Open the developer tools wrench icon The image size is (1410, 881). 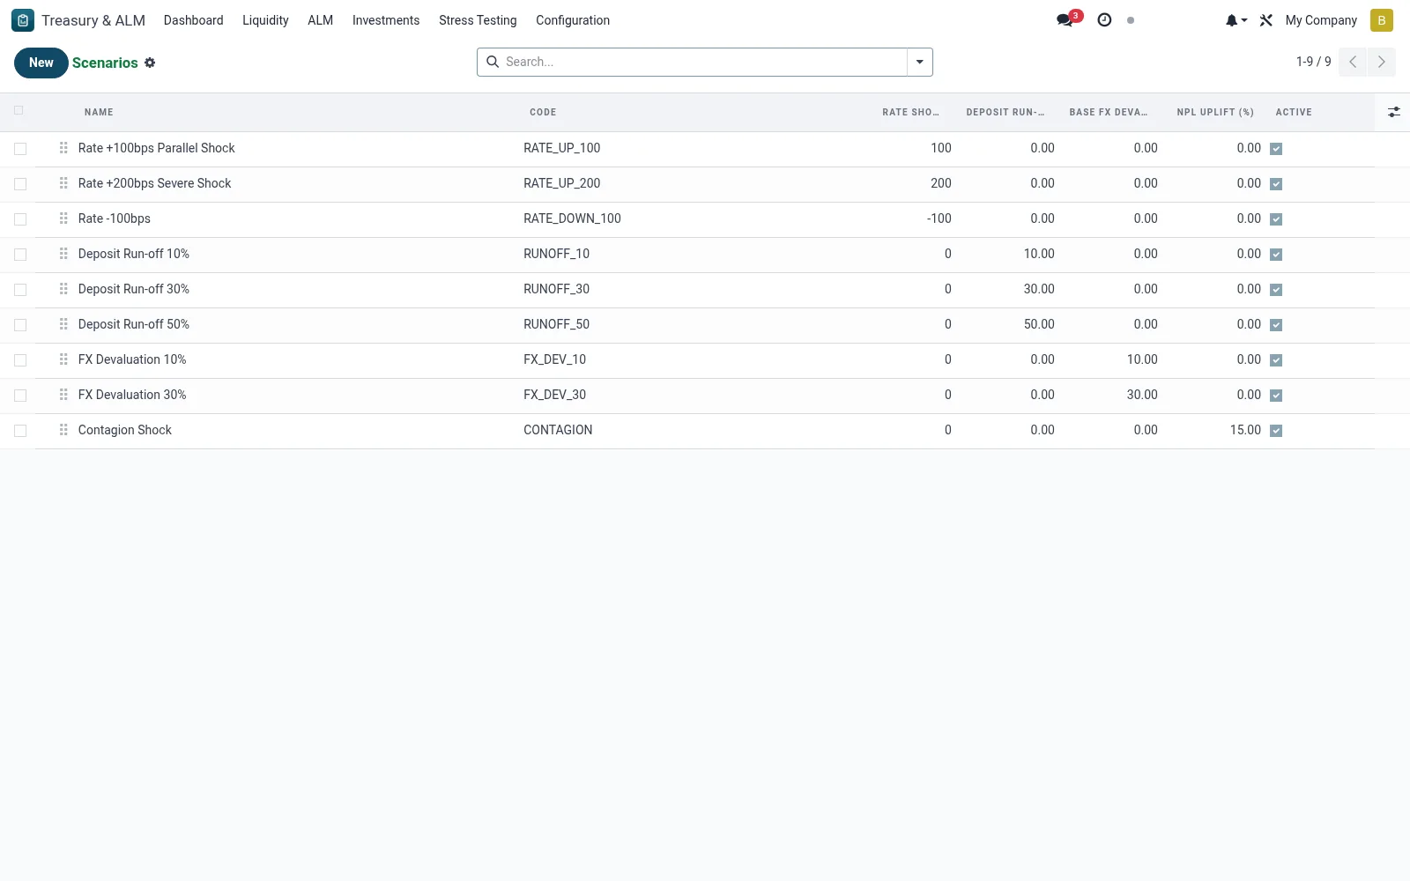click(1266, 20)
